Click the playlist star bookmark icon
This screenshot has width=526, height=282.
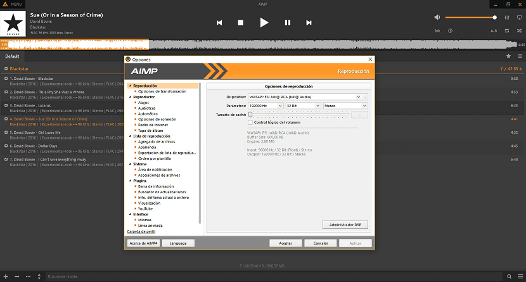[508, 56]
